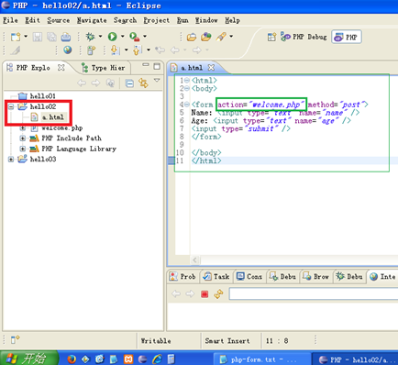Screen dimensions: 398x365
Task: Open the Project menu
Action: point(157,20)
